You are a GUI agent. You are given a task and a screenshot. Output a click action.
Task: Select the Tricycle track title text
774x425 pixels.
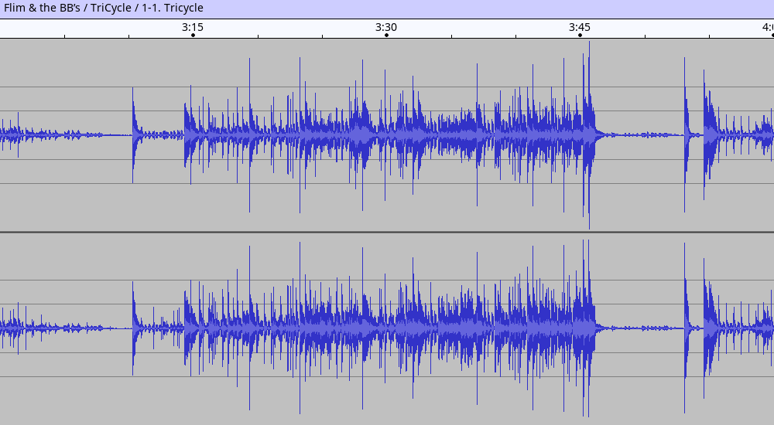pos(104,8)
